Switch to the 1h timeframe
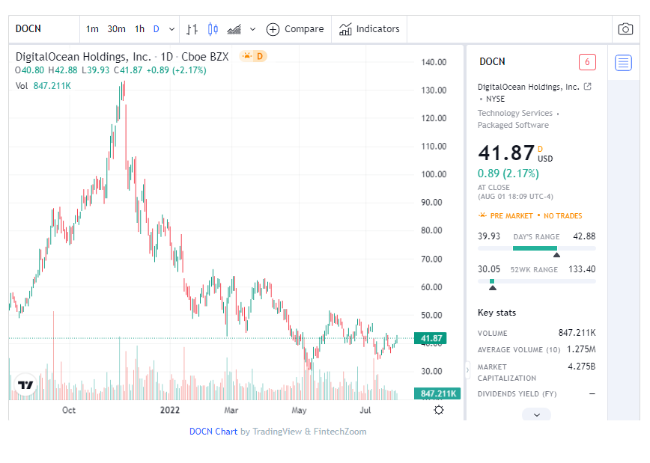This screenshot has width=650, height=463. (139, 29)
